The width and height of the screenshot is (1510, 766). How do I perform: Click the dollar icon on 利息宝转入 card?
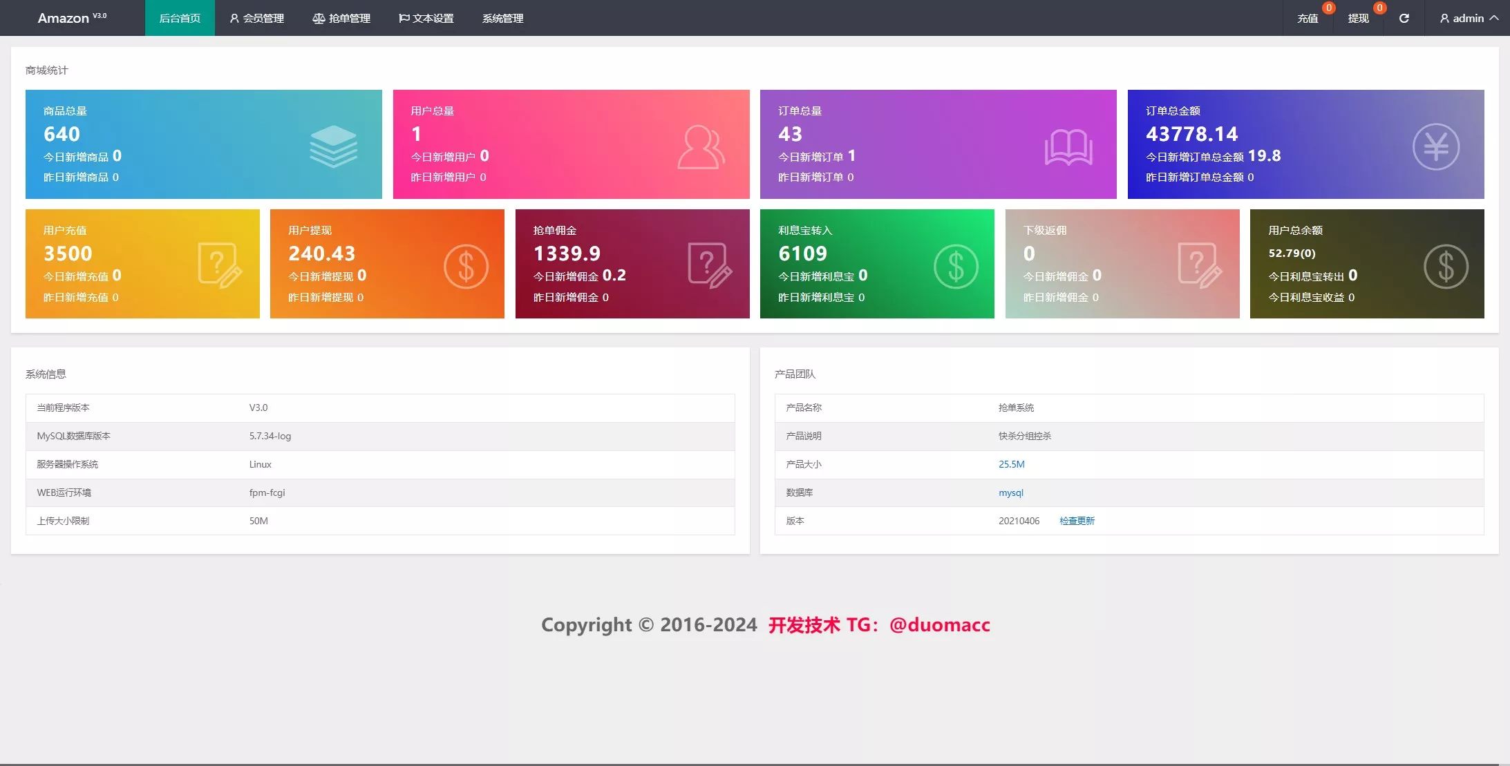click(x=956, y=267)
